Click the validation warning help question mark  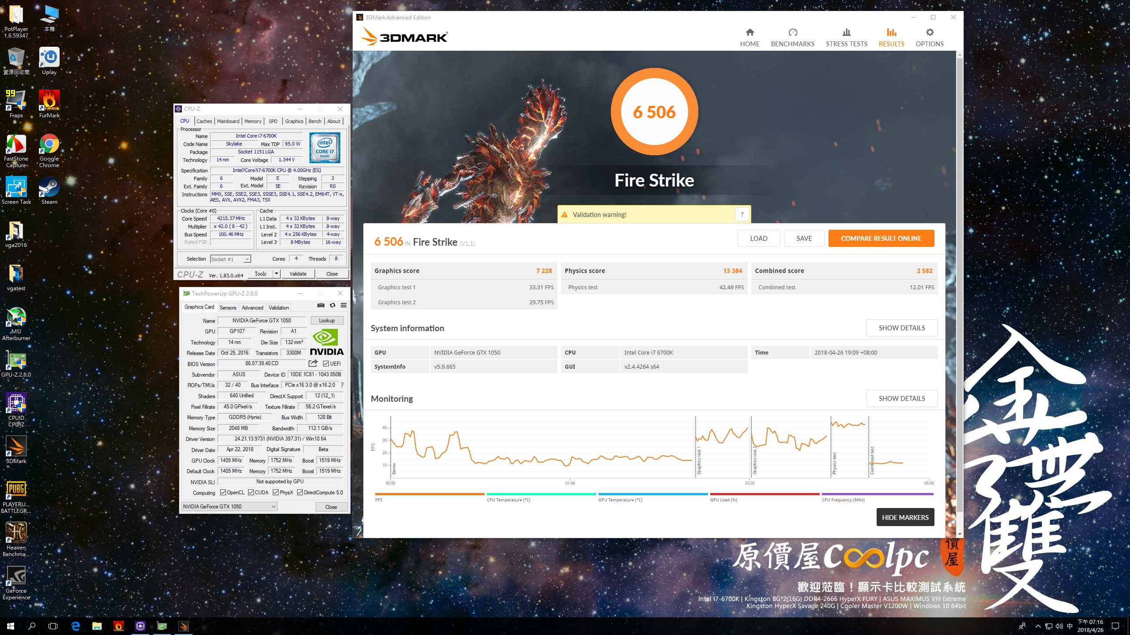point(742,214)
